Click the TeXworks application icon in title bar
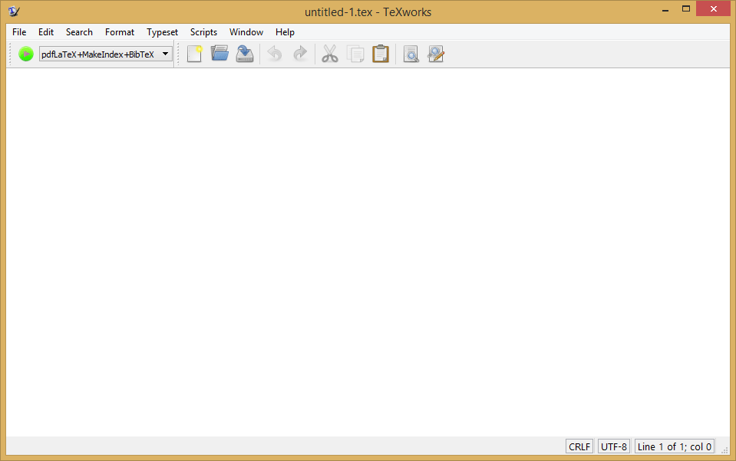This screenshot has width=736, height=461. [x=14, y=12]
